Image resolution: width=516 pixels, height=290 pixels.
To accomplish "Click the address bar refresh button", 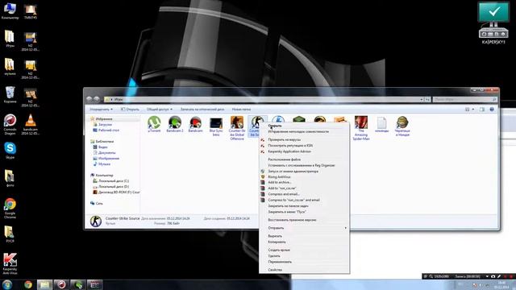I will [x=427, y=99].
